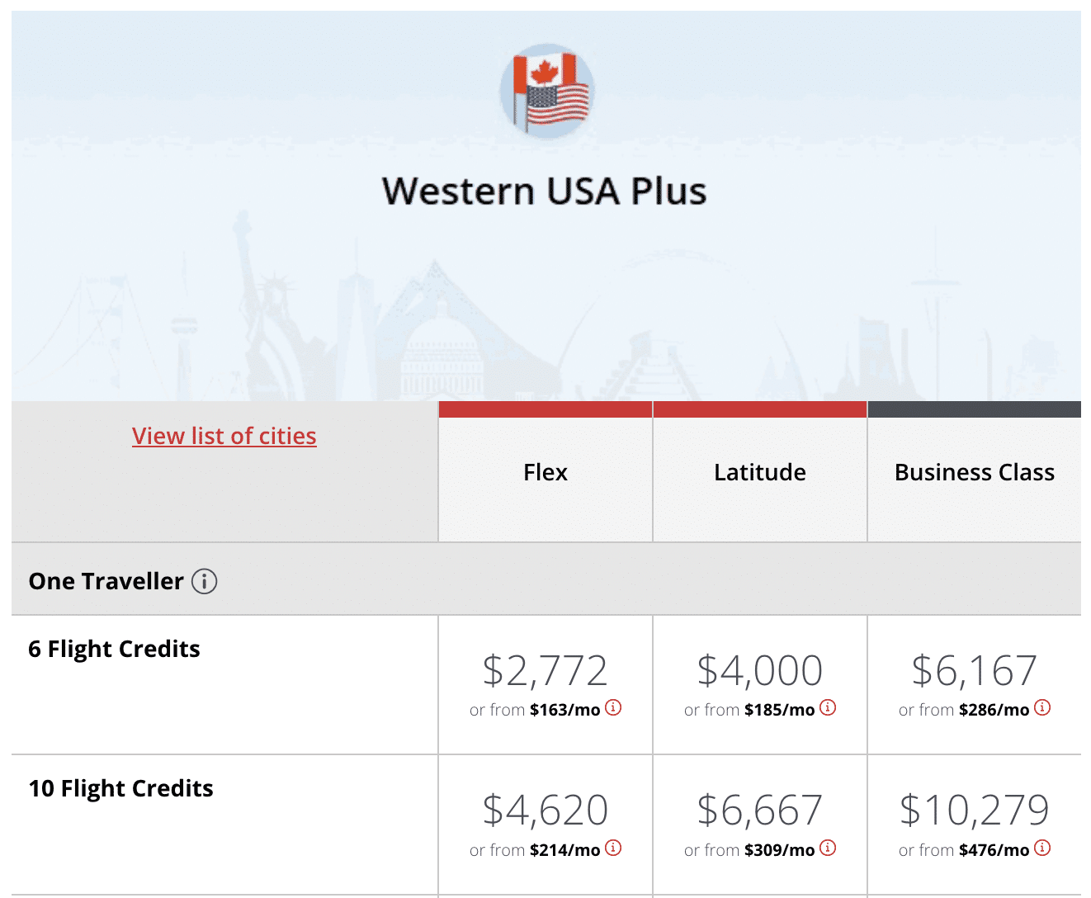Click info icon beside $163/mo
Screen dimensions: 1091x898
(613, 707)
